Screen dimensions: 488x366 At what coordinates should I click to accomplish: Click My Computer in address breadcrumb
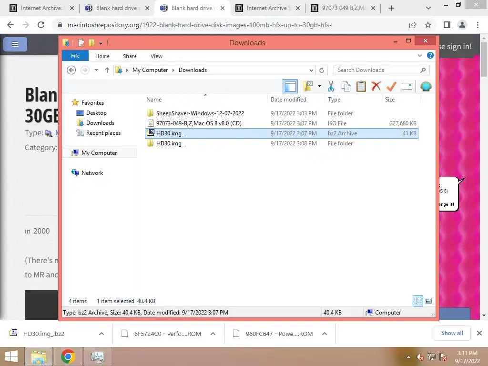(150, 70)
